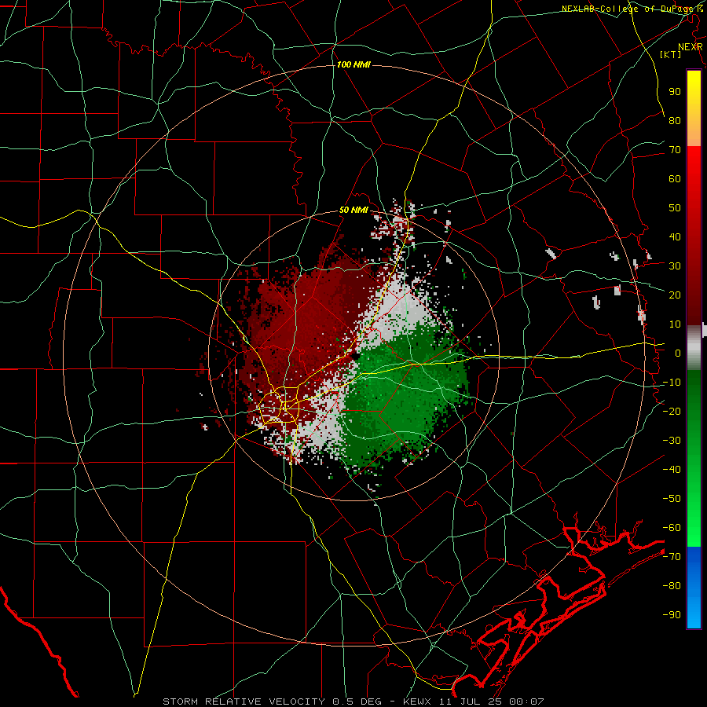Click the positive 10 value on scale

point(675,324)
